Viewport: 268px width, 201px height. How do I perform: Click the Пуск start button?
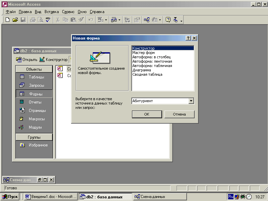coord(10,197)
